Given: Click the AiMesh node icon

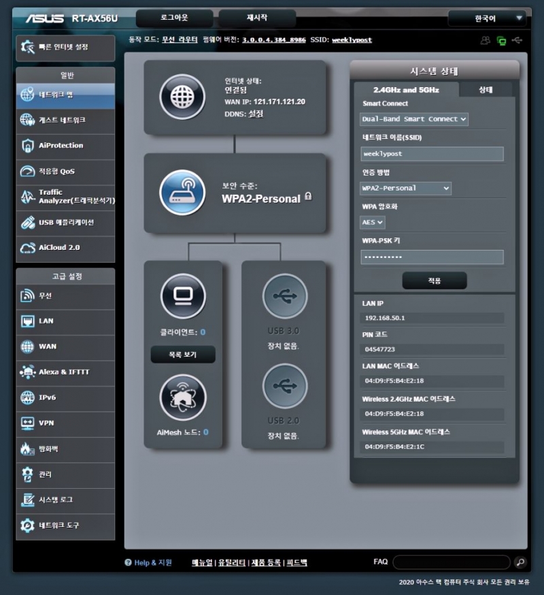Looking at the screenshot, I should coord(183,398).
